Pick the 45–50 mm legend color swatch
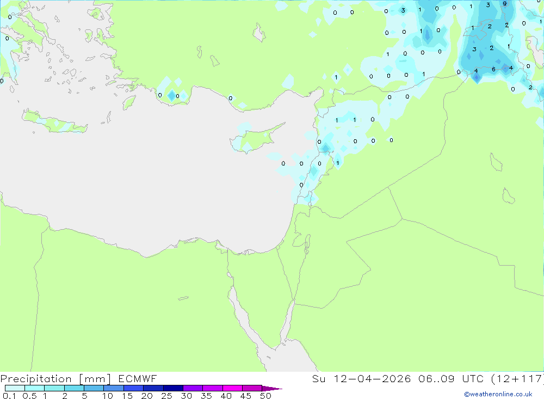The width and height of the screenshot is (544, 399). click(252, 388)
